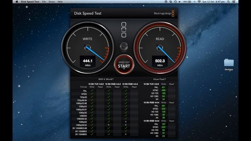Click the 126 value for 10 Bit RGB HD 720
The width and height of the screenshot is (251, 141).
[x=164, y=112]
